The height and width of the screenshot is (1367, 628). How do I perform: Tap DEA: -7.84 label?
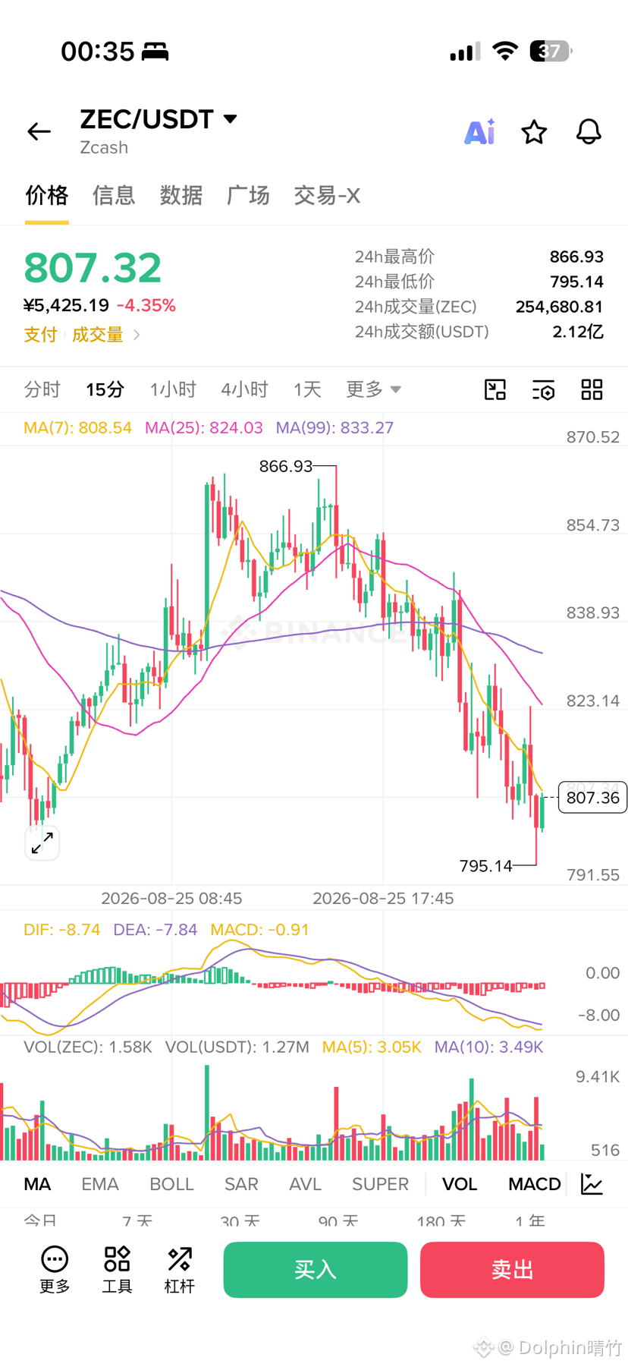coord(155,930)
